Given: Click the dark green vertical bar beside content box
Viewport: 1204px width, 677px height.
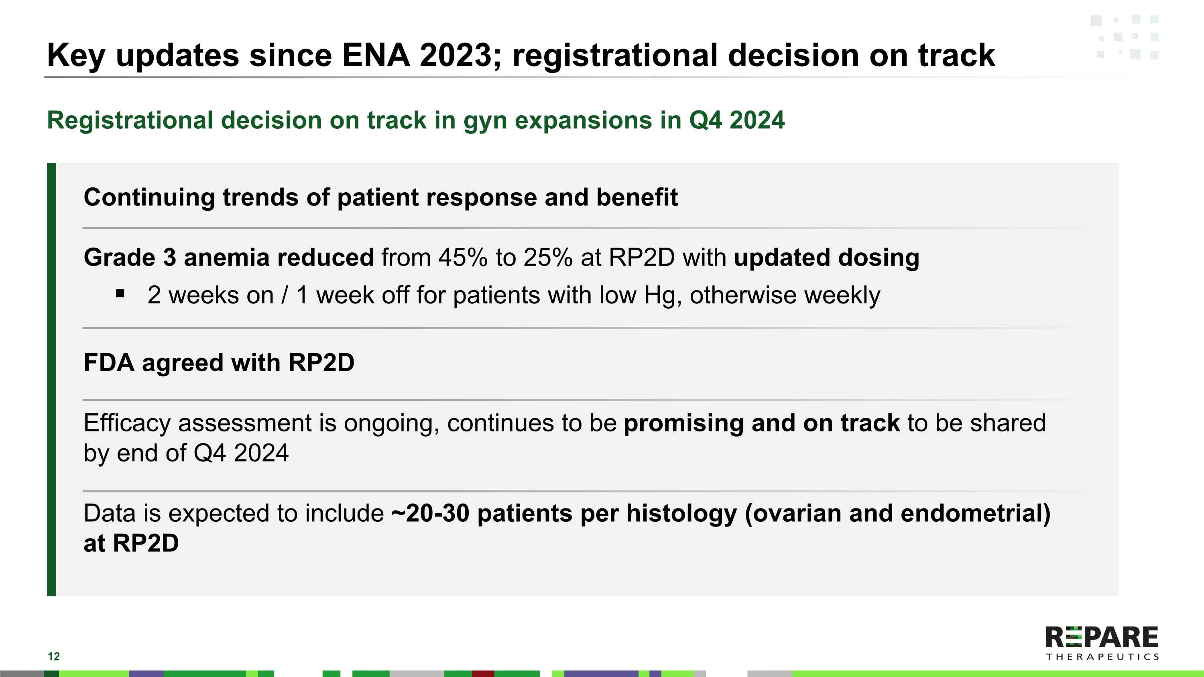Looking at the screenshot, I should pos(51,379).
